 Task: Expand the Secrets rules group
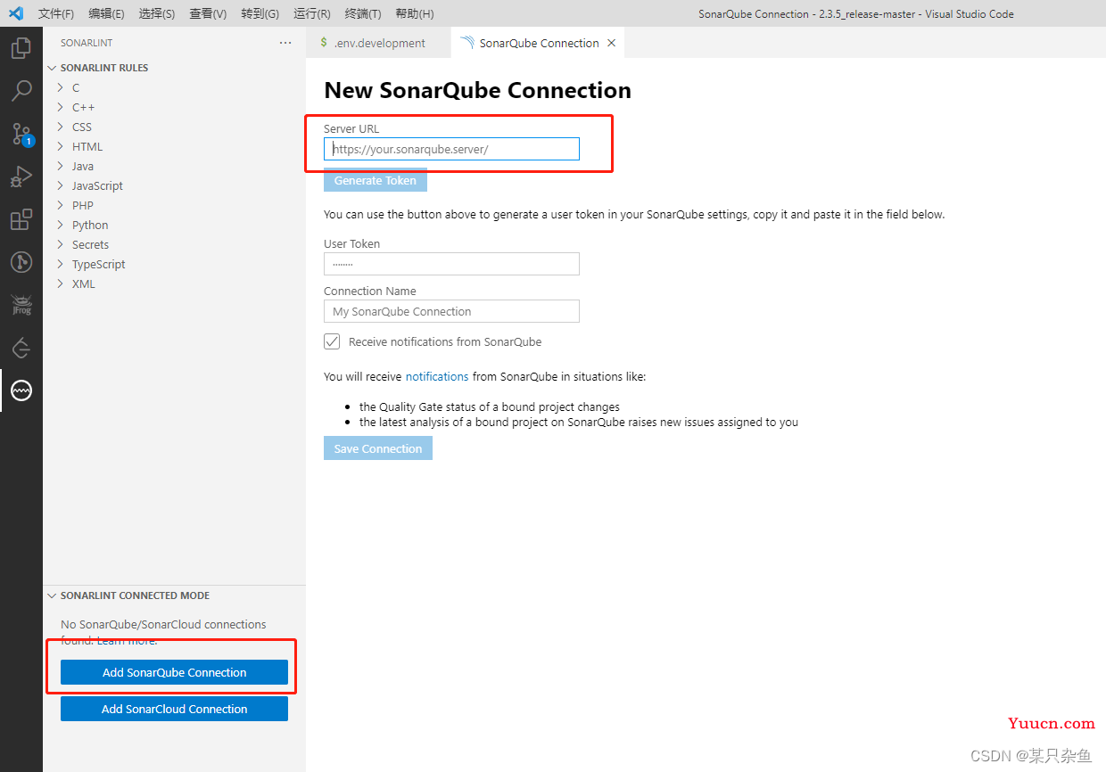60,244
